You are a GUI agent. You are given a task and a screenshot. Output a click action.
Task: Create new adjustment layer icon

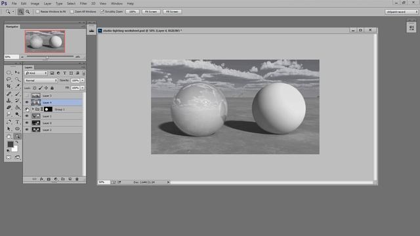(56, 179)
